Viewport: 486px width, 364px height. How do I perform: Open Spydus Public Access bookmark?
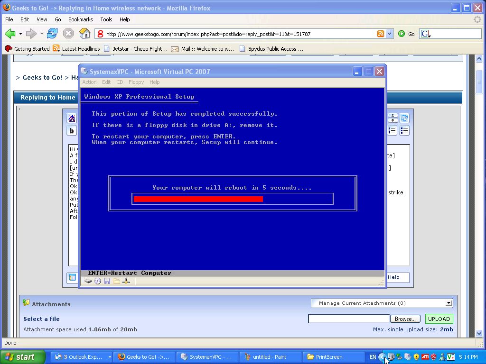[x=271, y=49]
